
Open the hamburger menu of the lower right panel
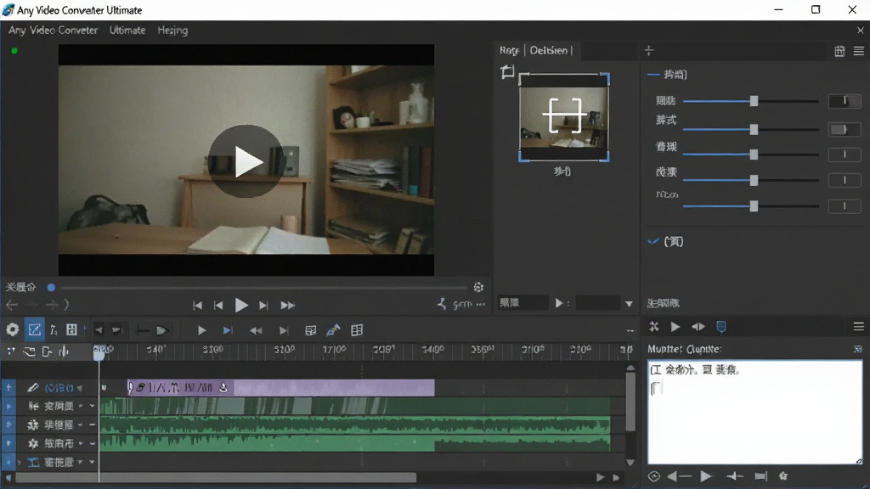[859, 327]
